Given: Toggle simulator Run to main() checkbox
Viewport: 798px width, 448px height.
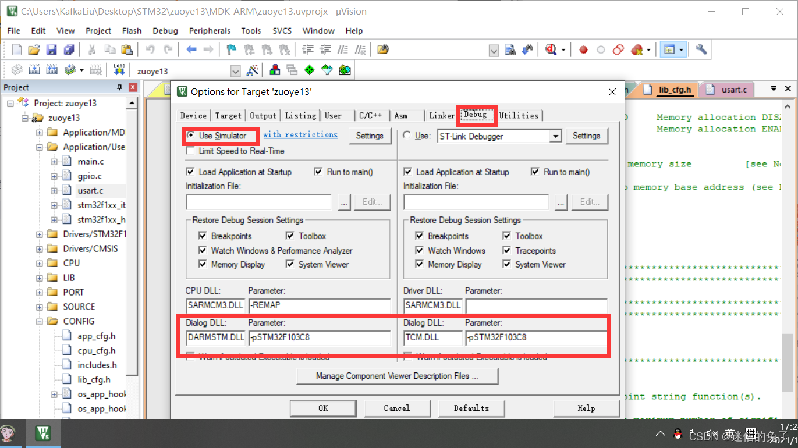Looking at the screenshot, I should [318, 172].
